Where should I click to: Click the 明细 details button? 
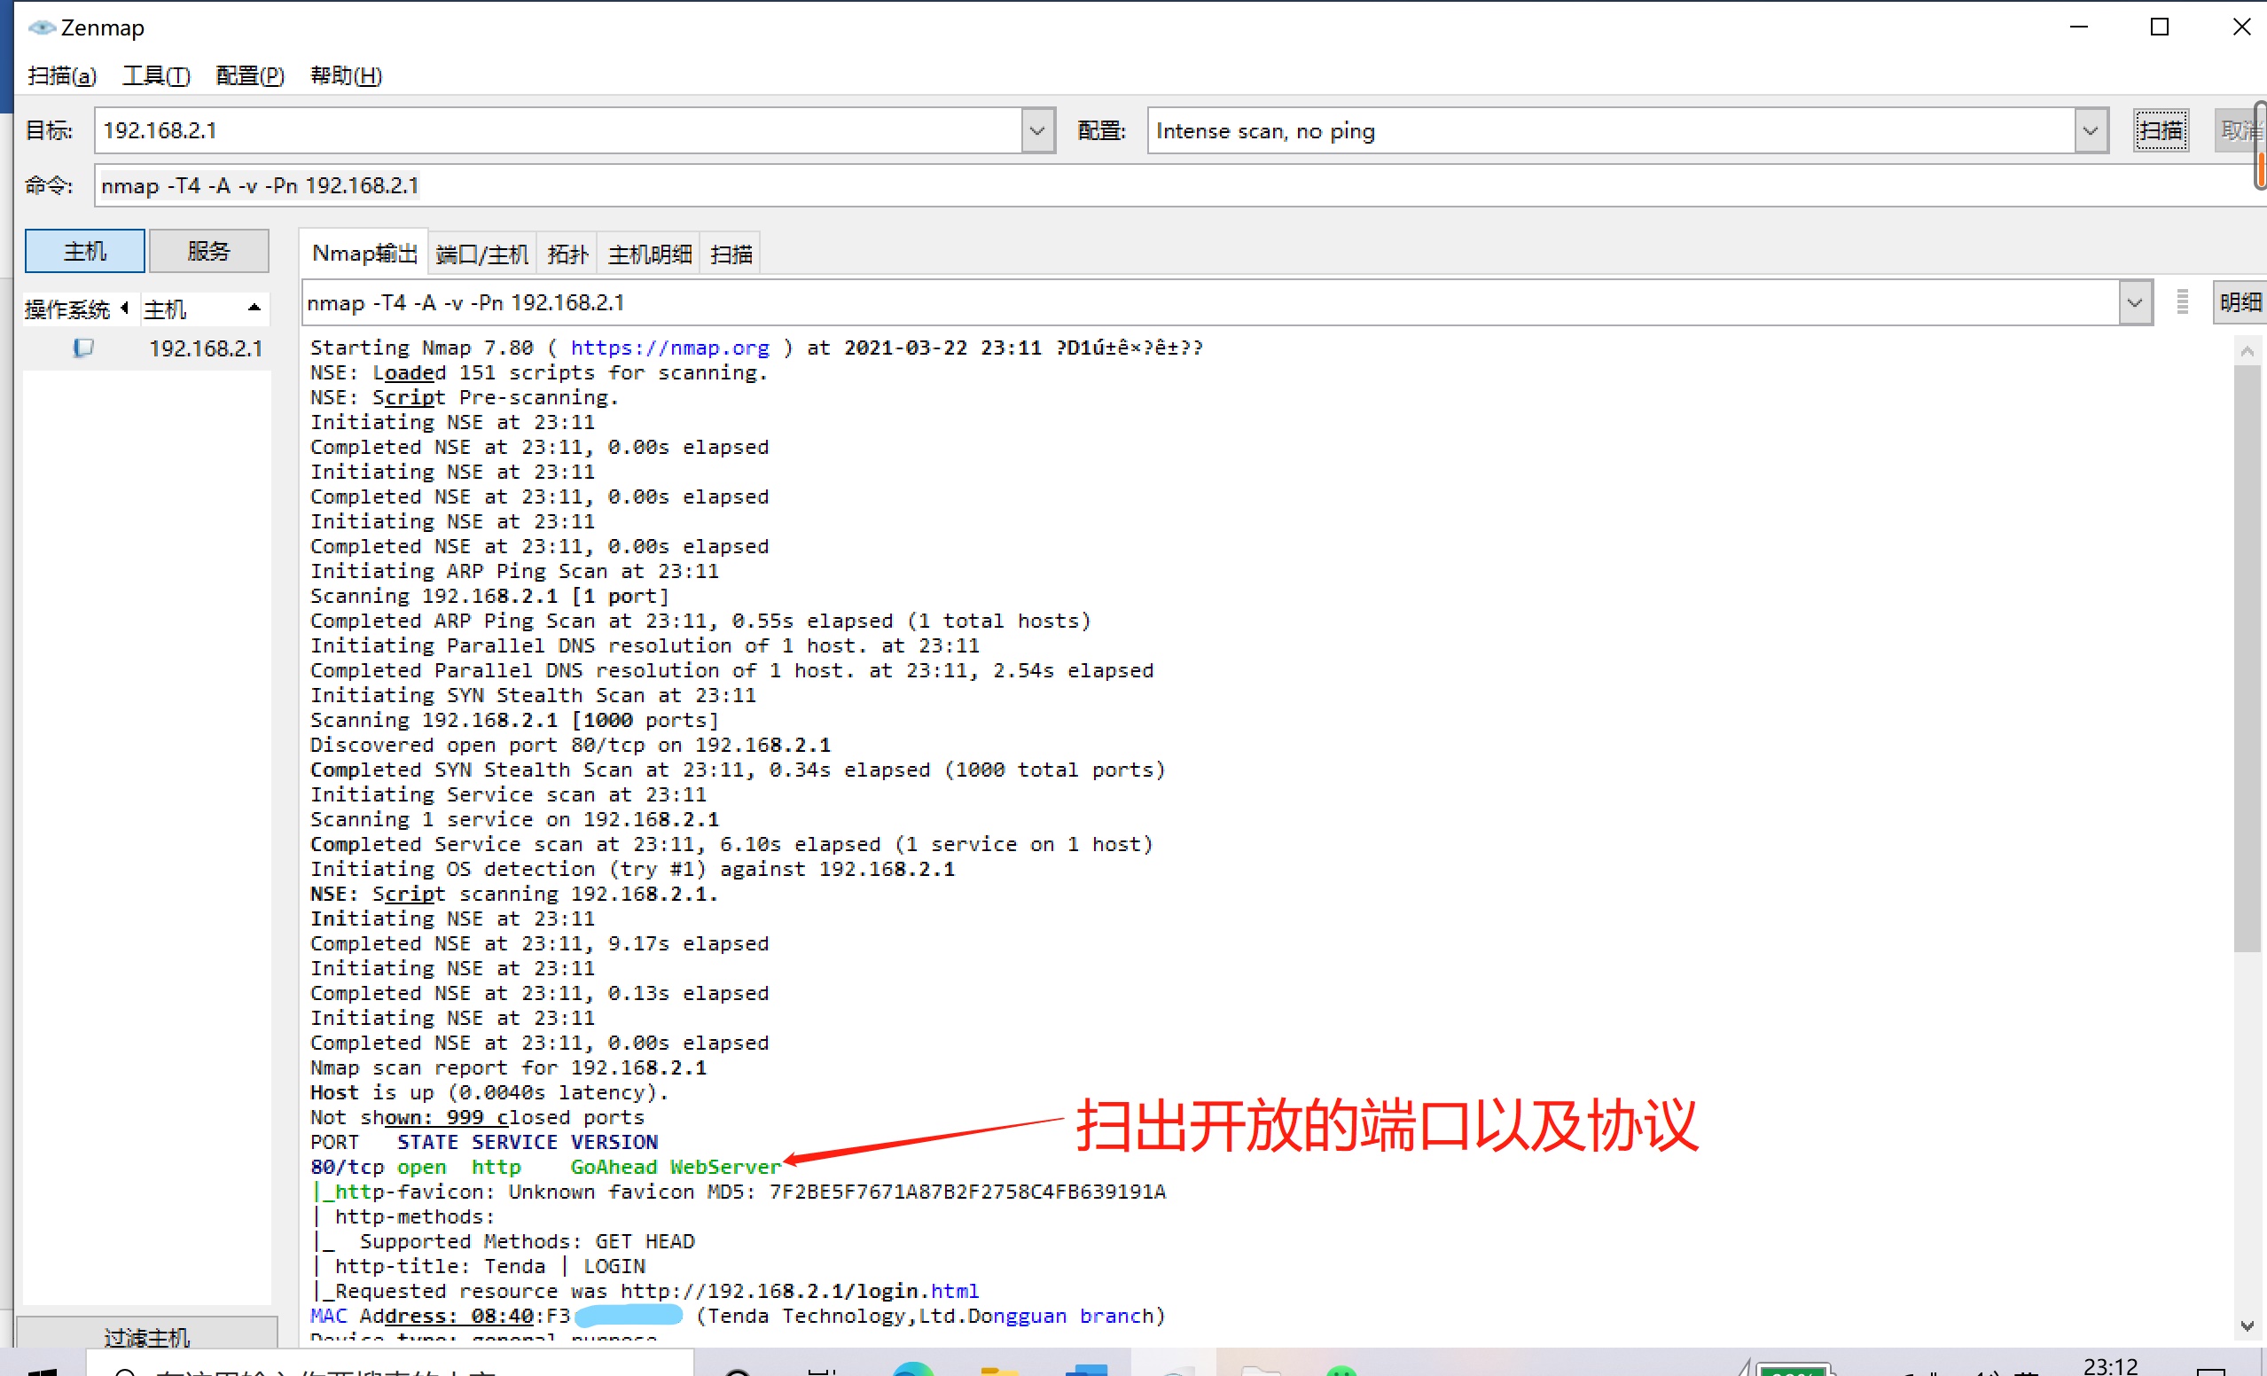(2240, 302)
